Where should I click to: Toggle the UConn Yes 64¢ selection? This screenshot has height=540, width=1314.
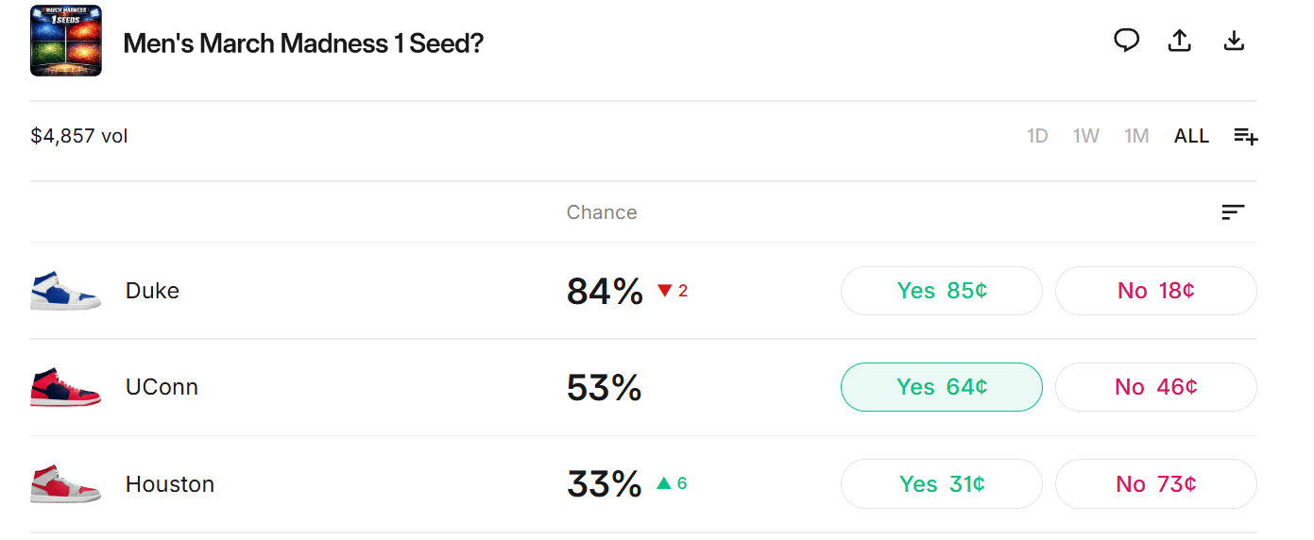(941, 387)
